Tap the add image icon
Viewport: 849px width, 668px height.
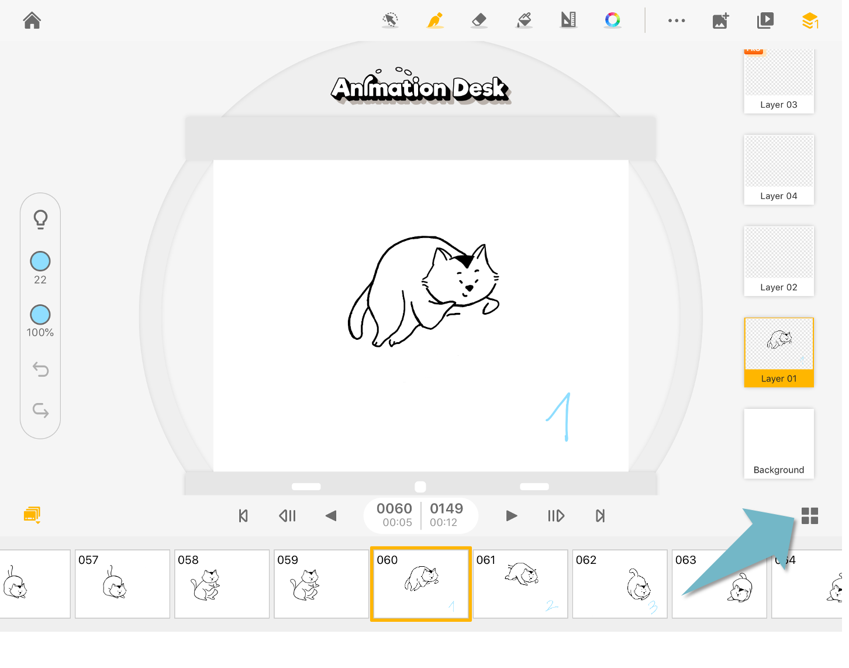(x=721, y=20)
